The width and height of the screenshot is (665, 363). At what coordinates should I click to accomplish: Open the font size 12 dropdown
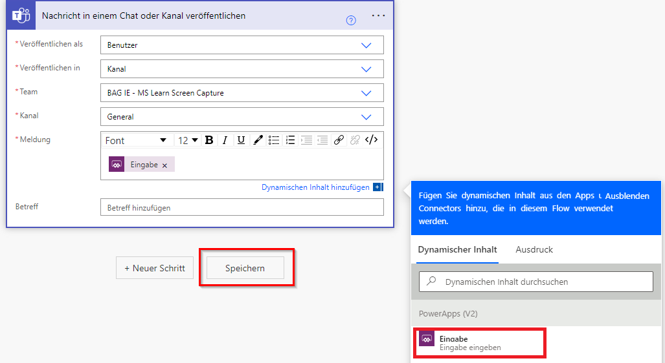[x=188, y=140]
